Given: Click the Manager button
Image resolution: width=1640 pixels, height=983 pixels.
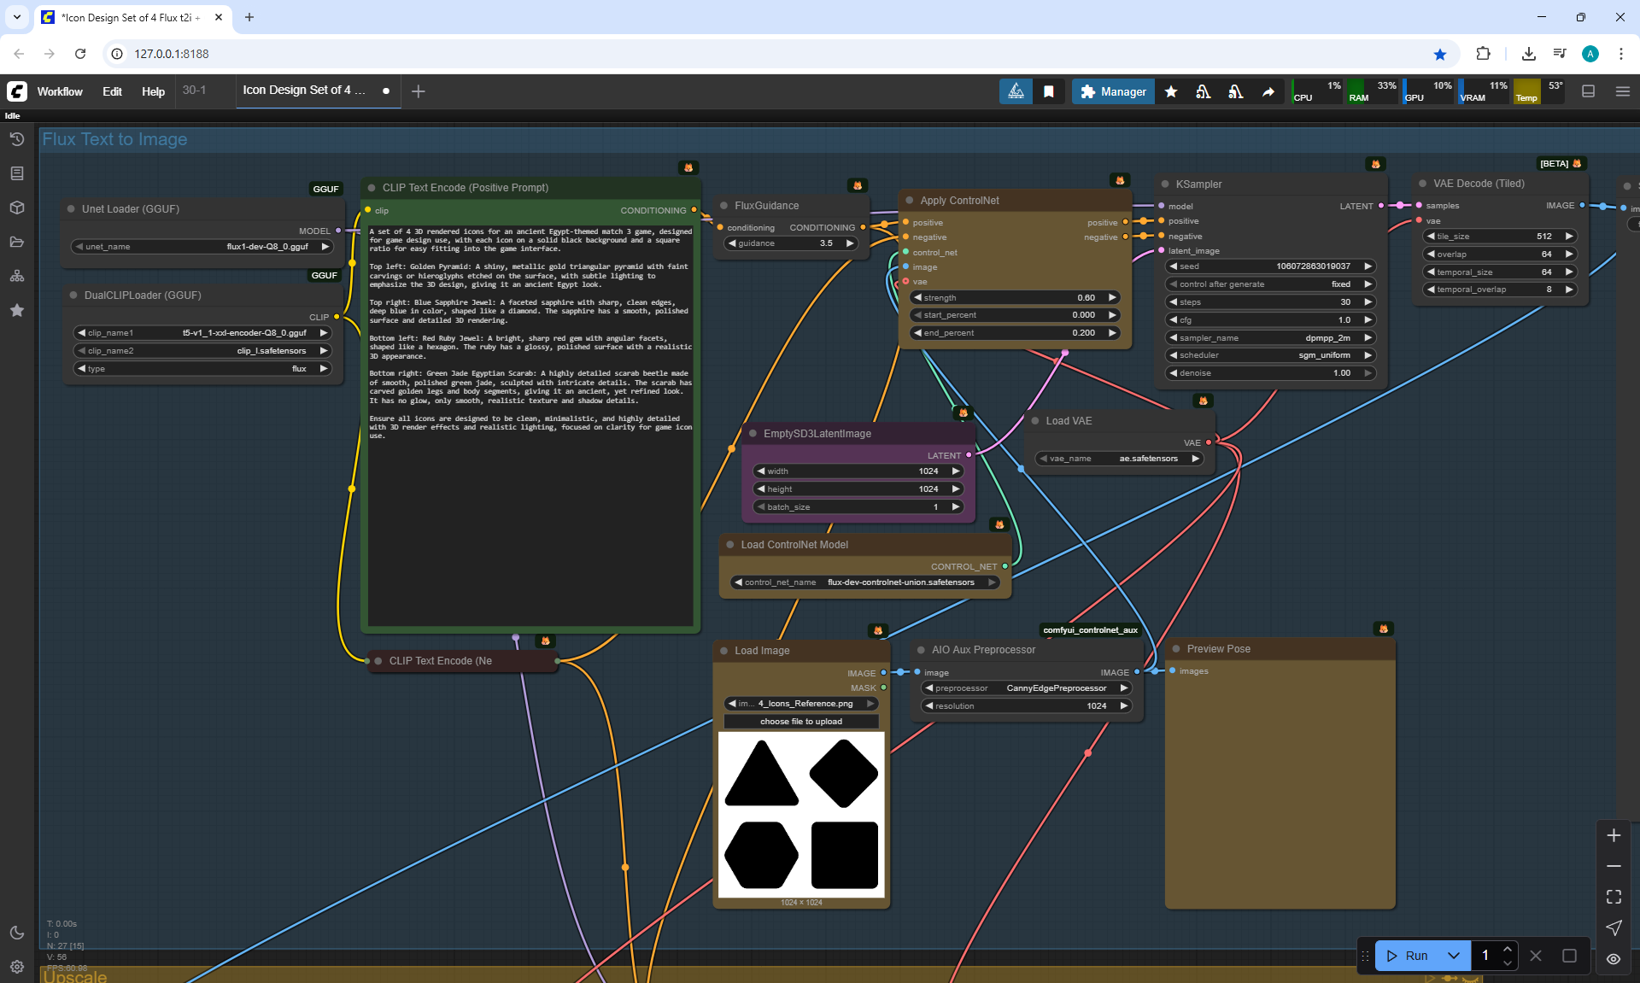Looking at the screenshot, I should pyautogui.click(x=1113, y=91).
